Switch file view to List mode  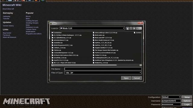(x=138, y=28)
